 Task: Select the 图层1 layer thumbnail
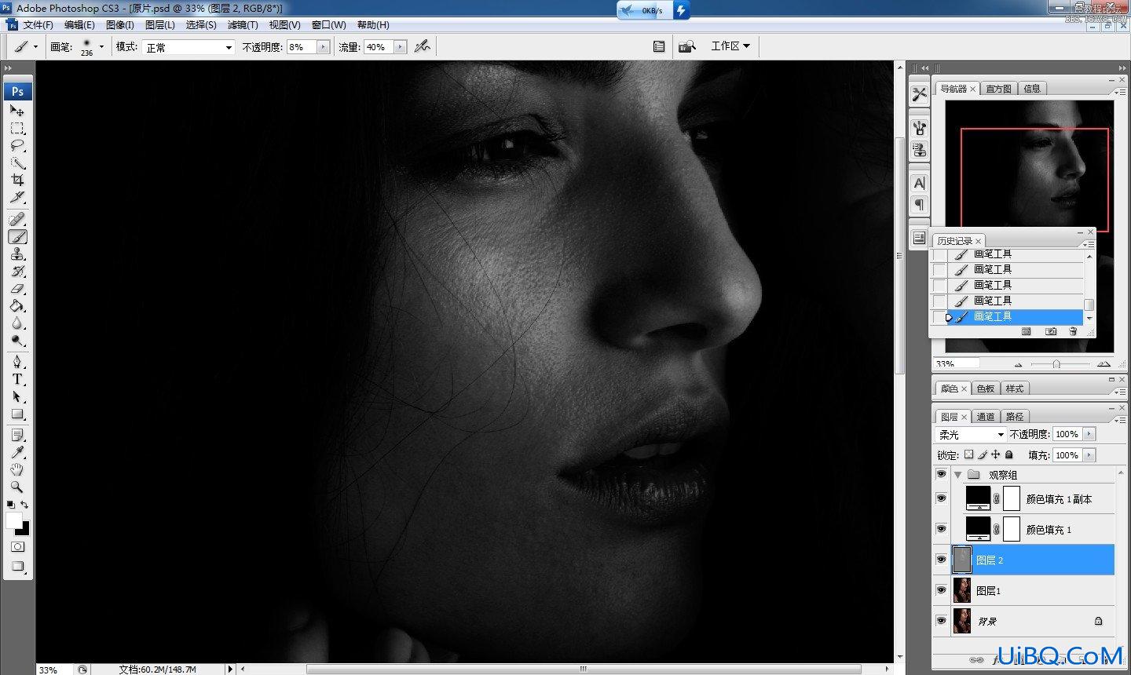pos(961,590)
